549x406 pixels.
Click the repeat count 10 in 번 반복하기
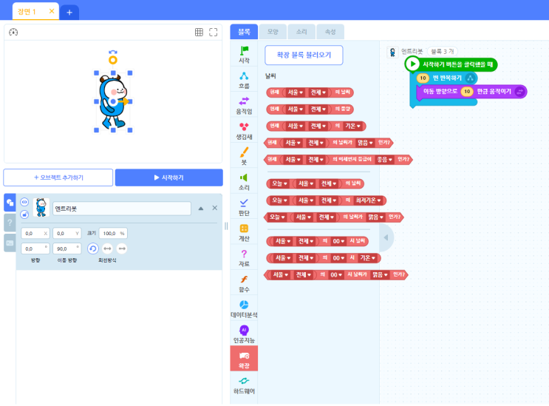point(423,78)
